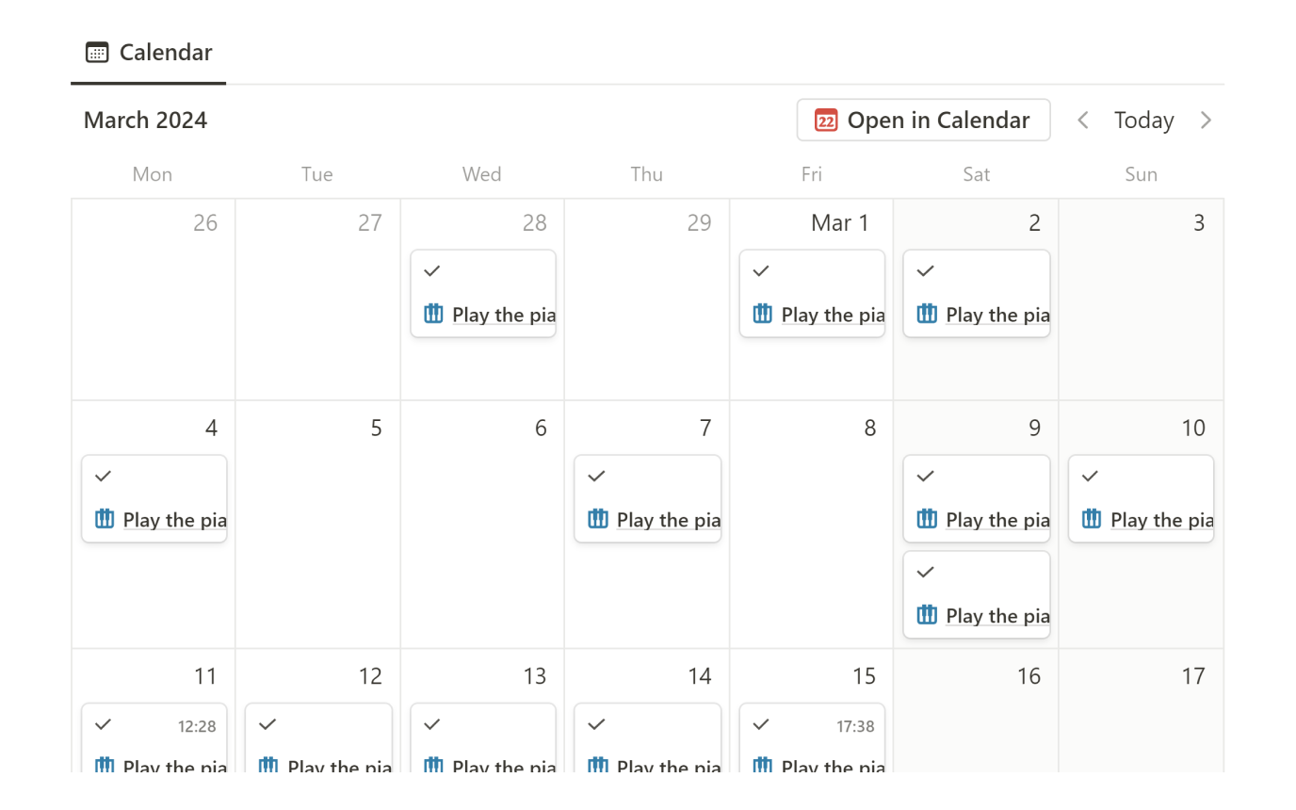Click the piano icon on the March 14 event

click(596, 767)
